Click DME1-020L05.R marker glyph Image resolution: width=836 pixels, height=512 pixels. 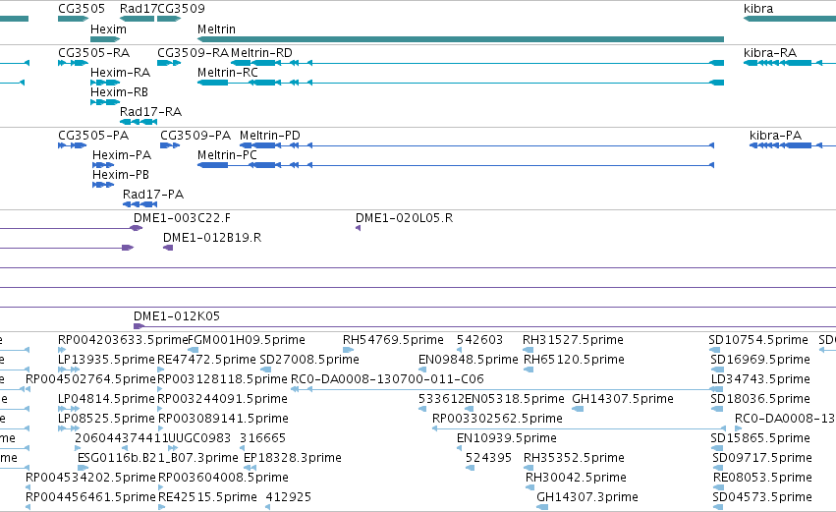(x=358, y=228)
